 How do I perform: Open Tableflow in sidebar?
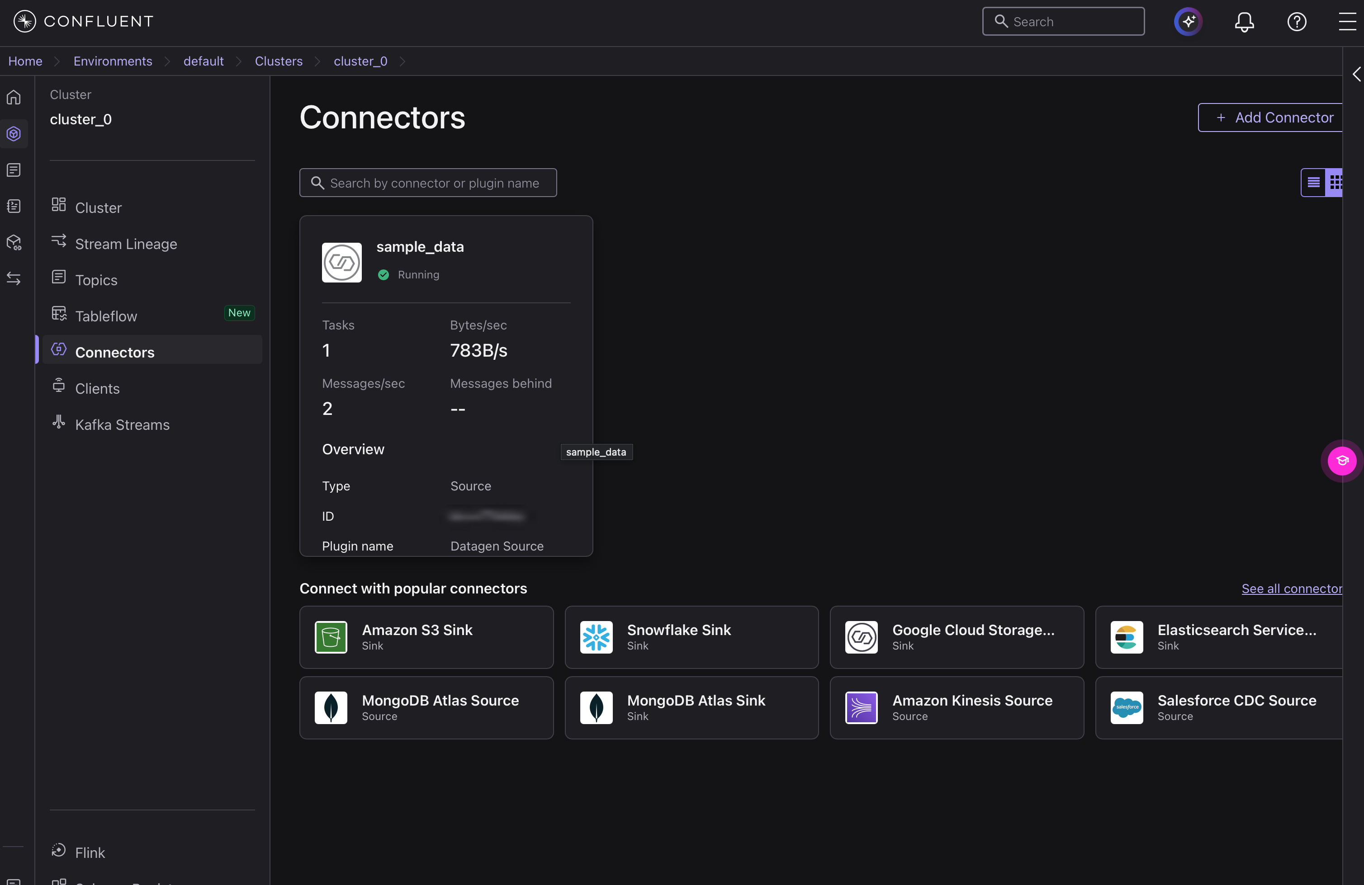pyautogui.click(x=152, y=315)
